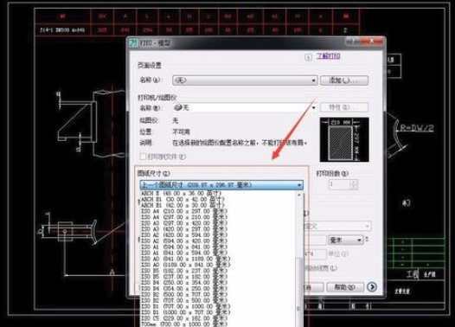
Task: Choose ISO A0 (841.00 x 1189.00) from list
Action: (x=186, y=259)
